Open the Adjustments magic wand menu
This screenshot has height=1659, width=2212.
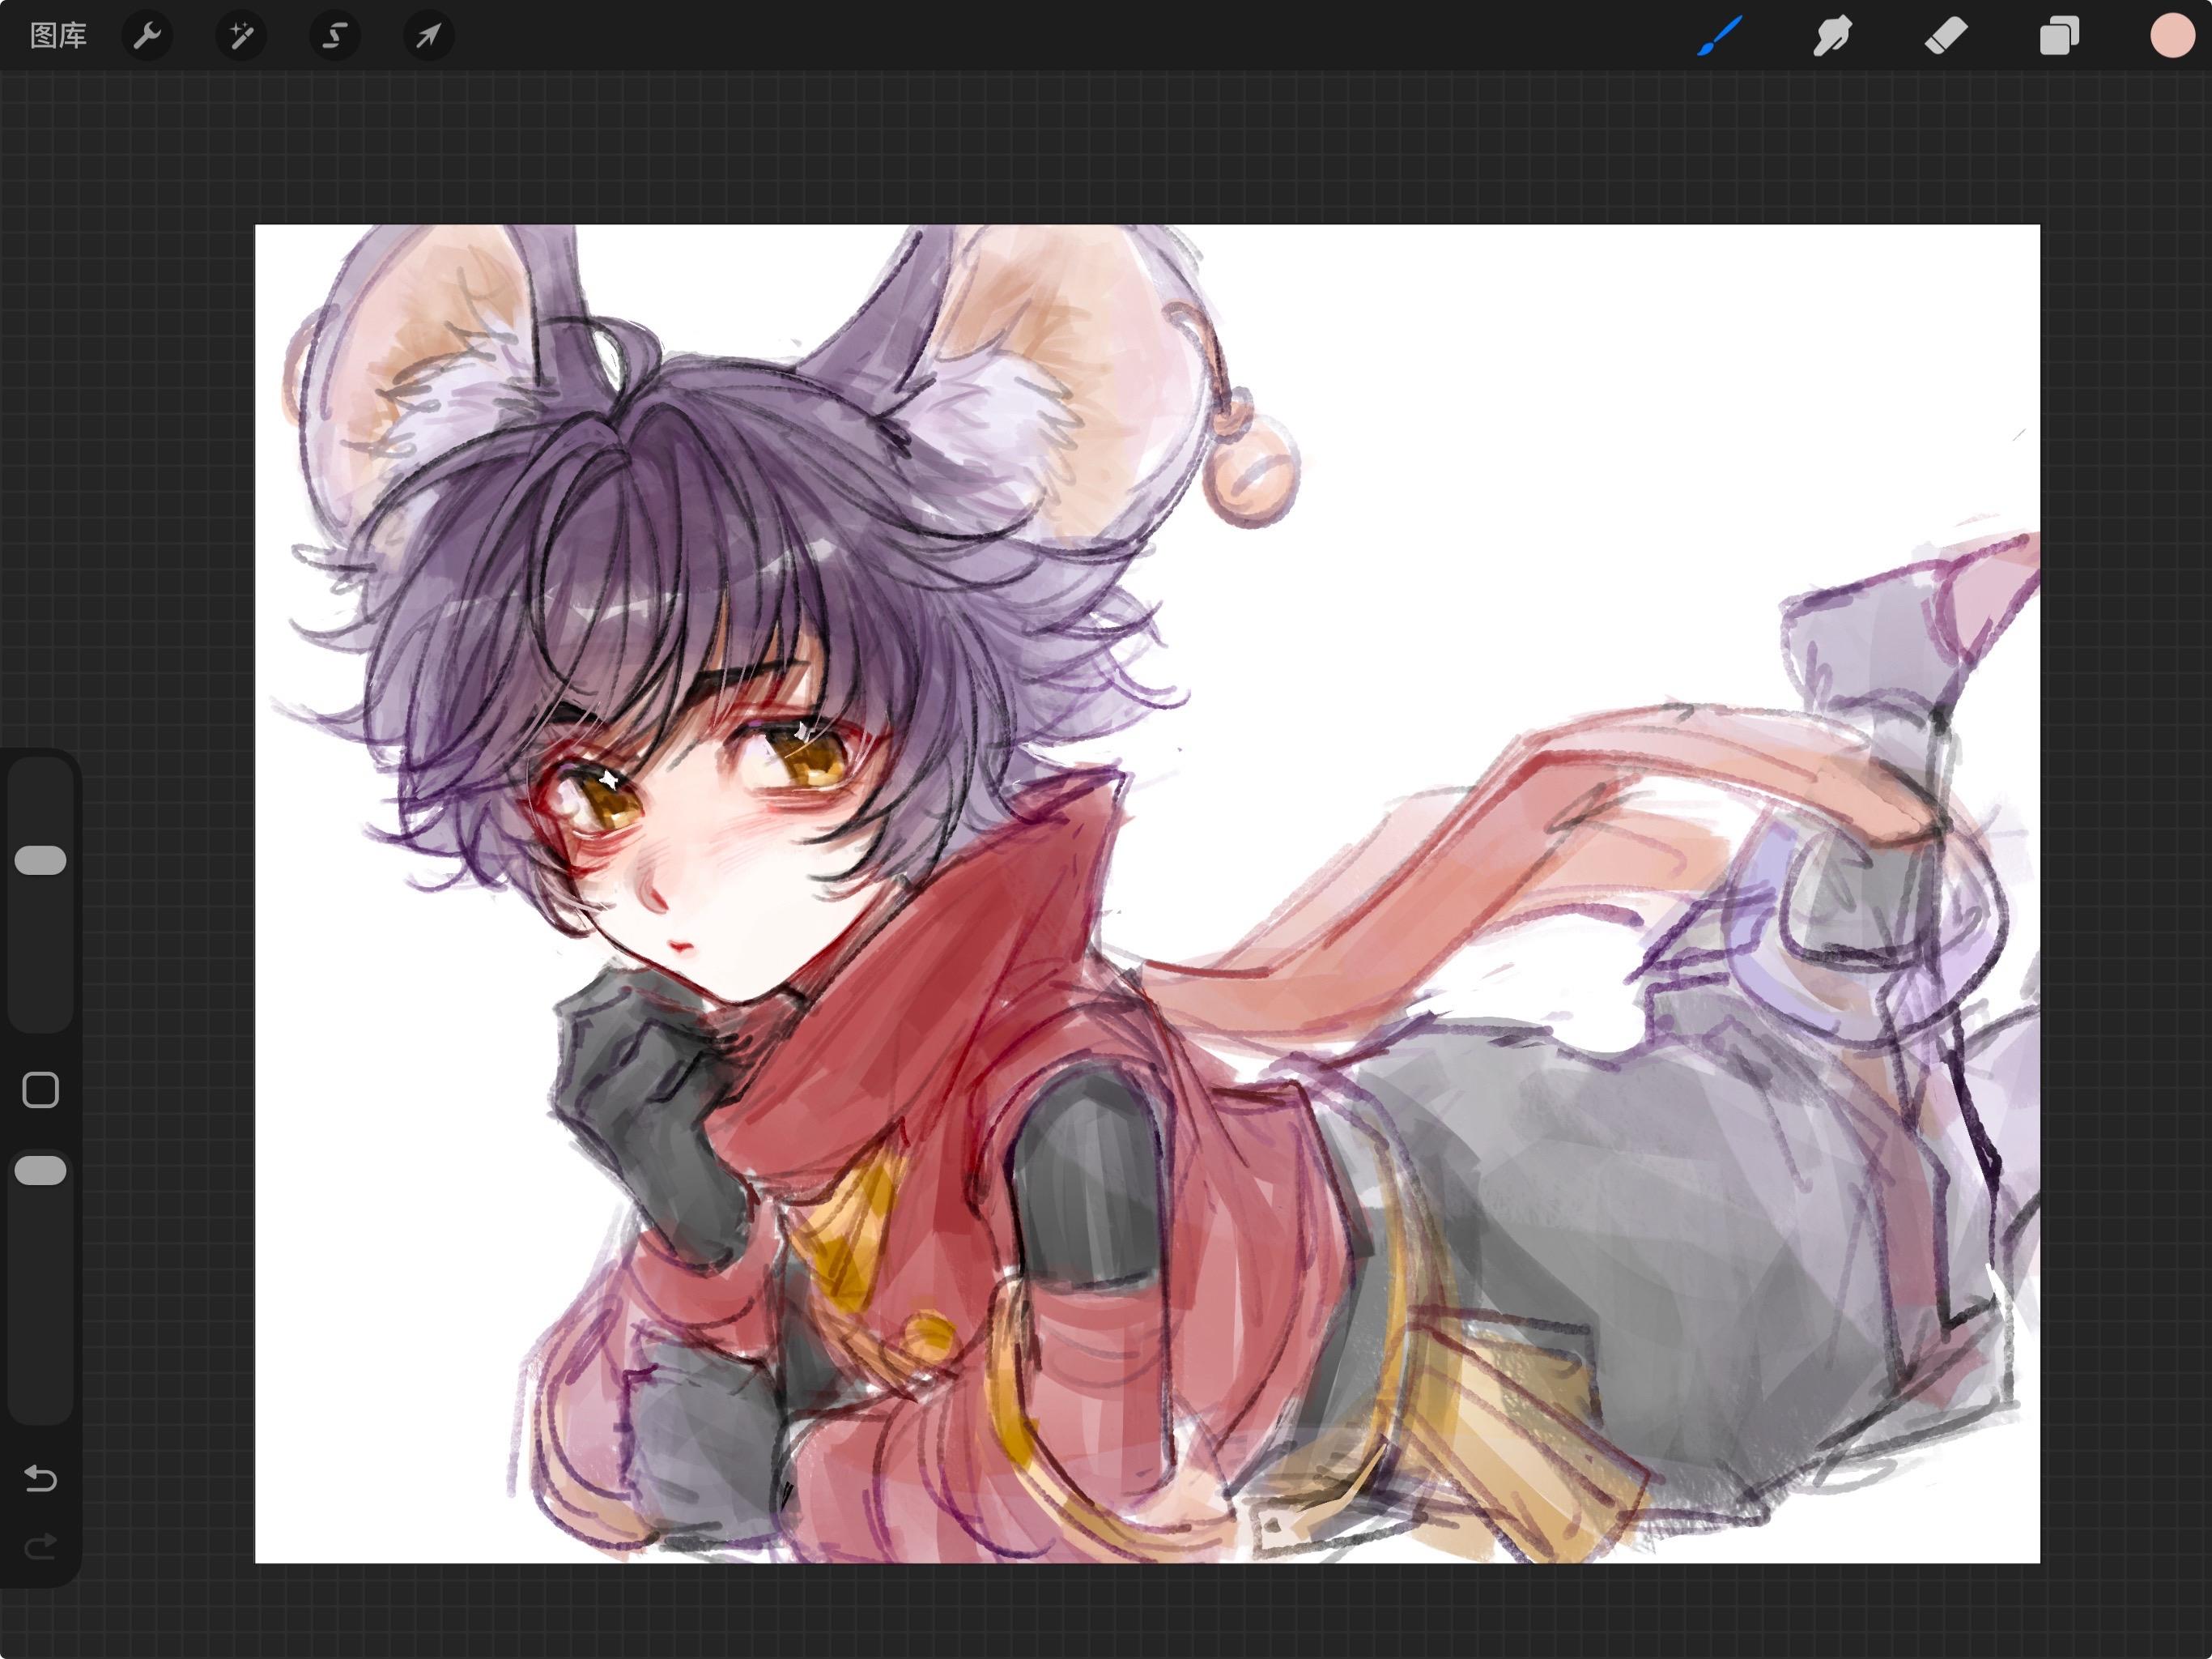[x=241, y=36]
